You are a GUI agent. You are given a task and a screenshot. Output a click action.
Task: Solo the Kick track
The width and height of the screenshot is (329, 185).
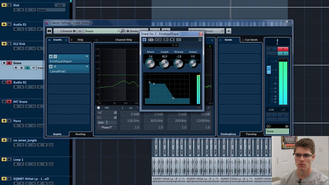pos(9,5)
